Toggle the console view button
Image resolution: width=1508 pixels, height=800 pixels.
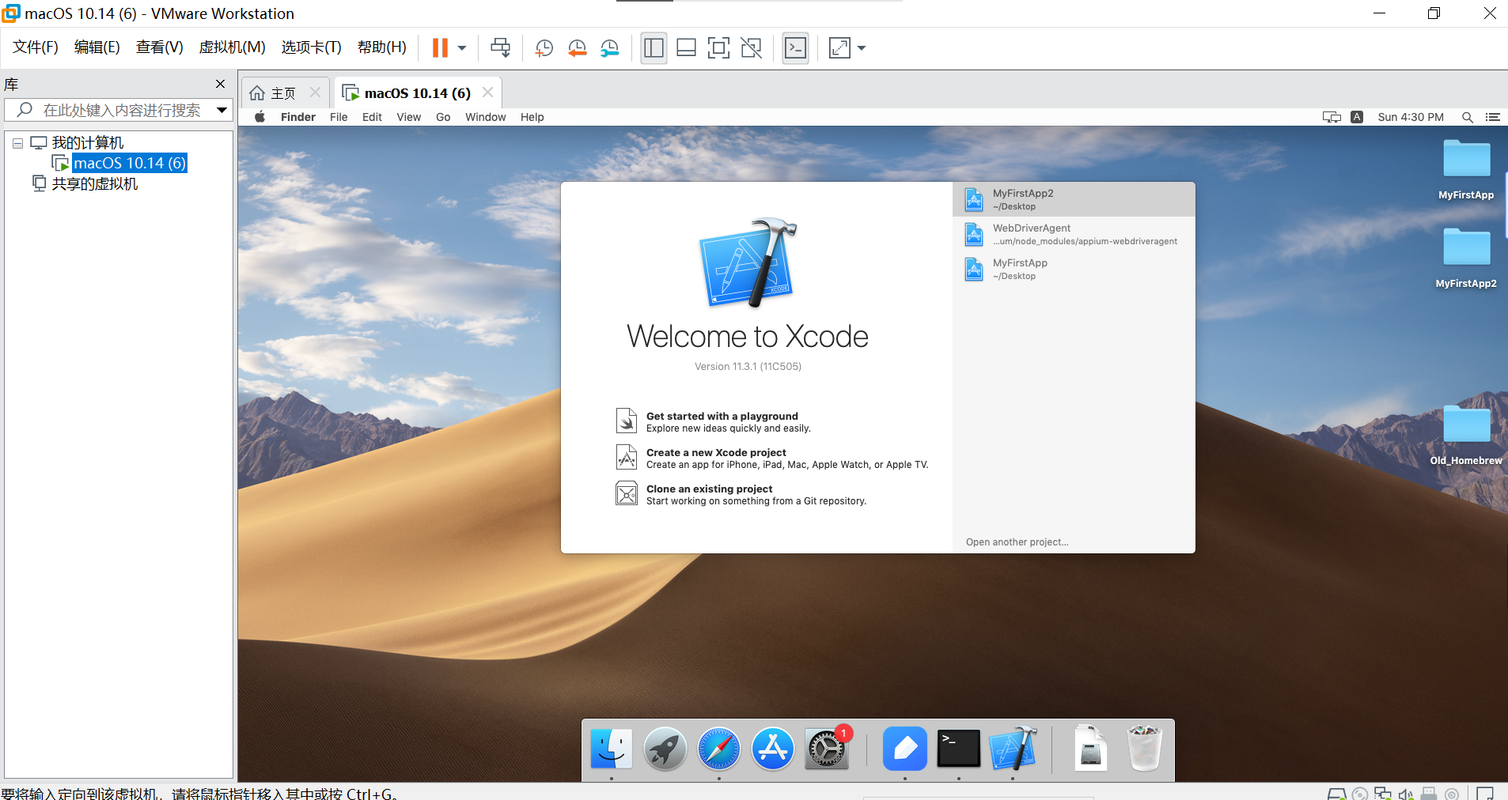pos(795,48)
